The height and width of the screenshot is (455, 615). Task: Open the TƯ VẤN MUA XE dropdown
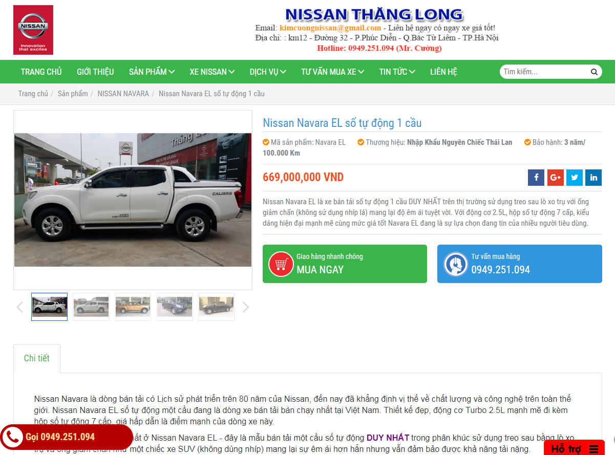pyautogui.click(x=332, y=72)
